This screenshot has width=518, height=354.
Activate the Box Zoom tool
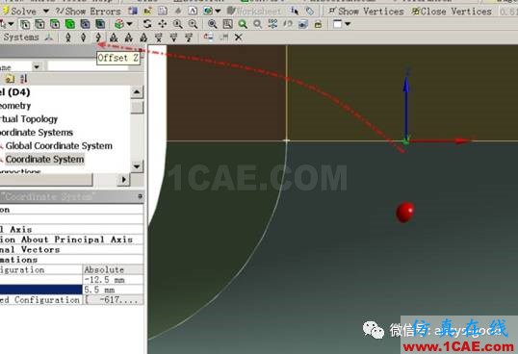193,24
